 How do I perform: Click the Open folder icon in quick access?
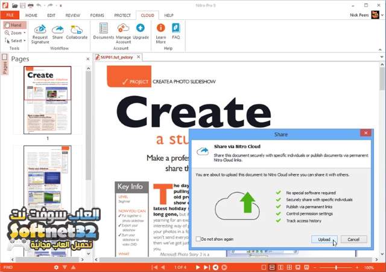[14, 5]
